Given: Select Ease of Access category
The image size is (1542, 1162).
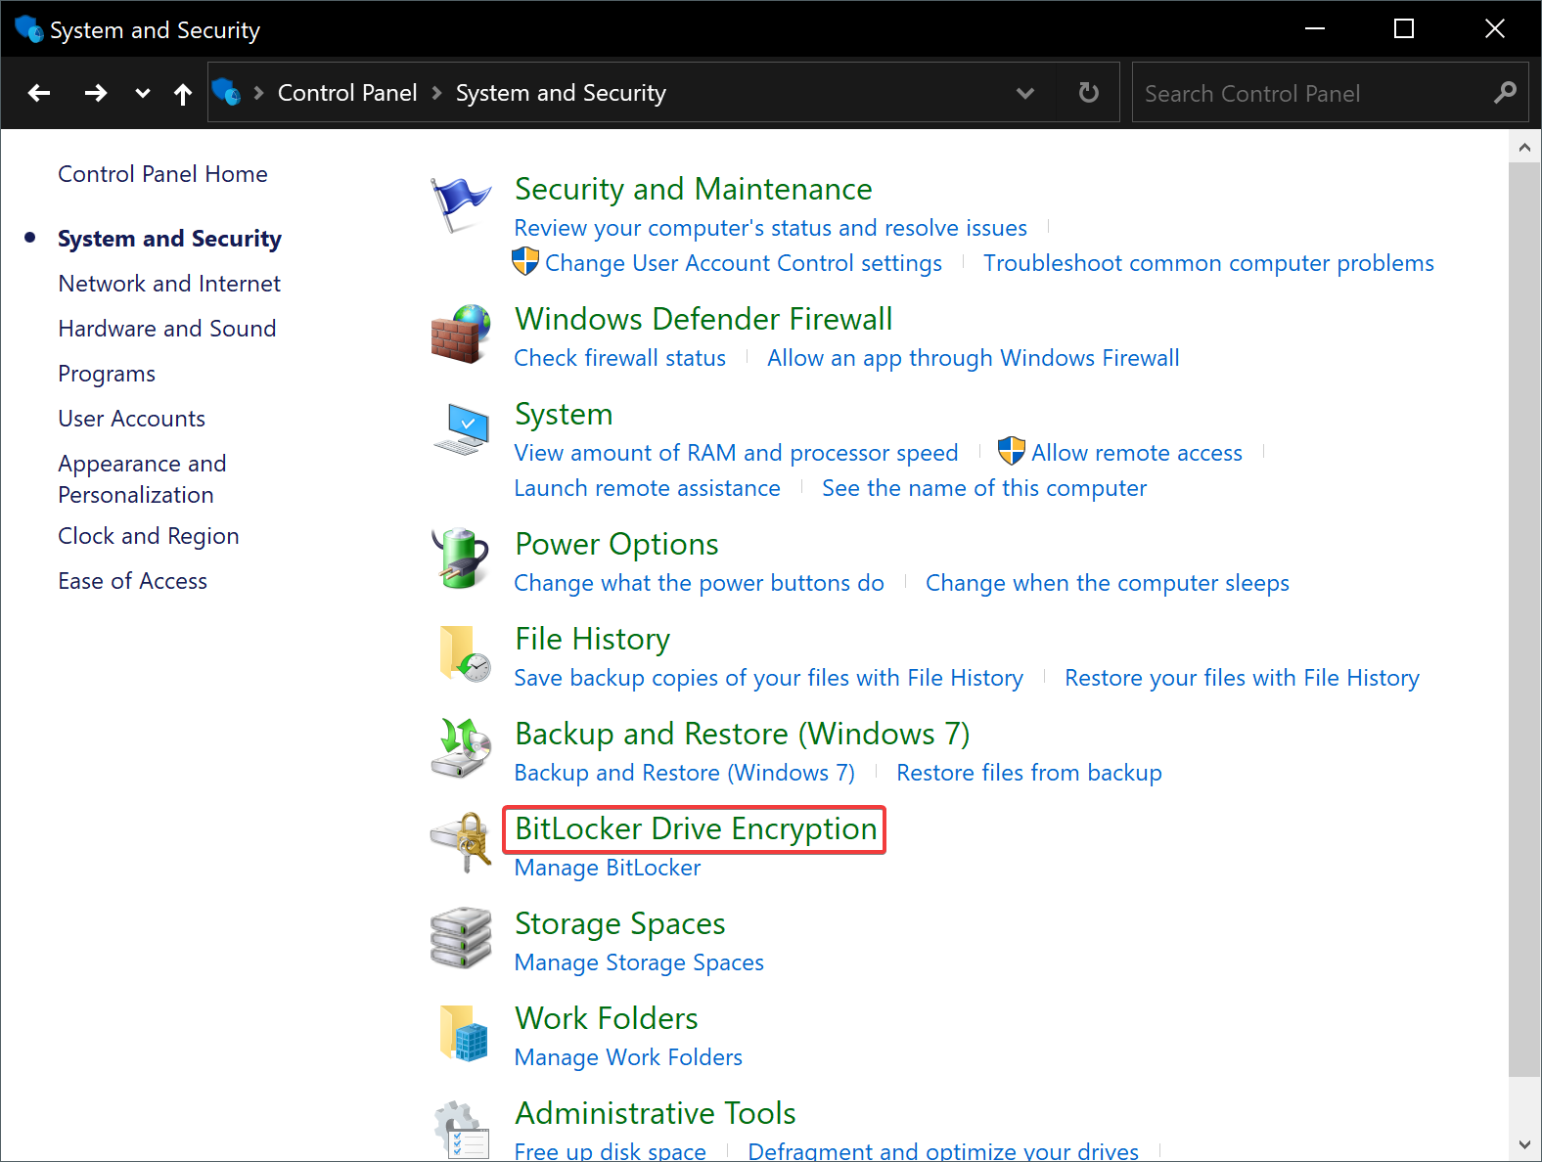Looking at the screenshot, I should pyautogui.click(x=133, y=581).
